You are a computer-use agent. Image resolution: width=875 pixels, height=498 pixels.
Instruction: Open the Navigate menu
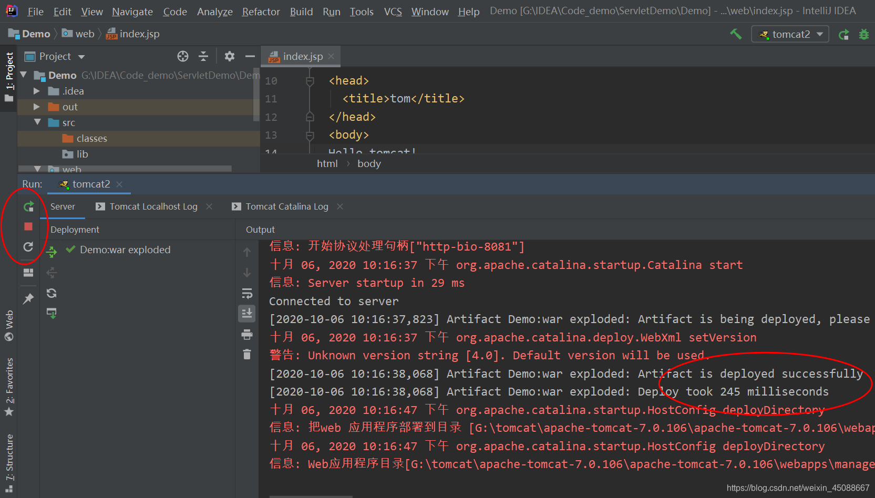click(132, 12)
